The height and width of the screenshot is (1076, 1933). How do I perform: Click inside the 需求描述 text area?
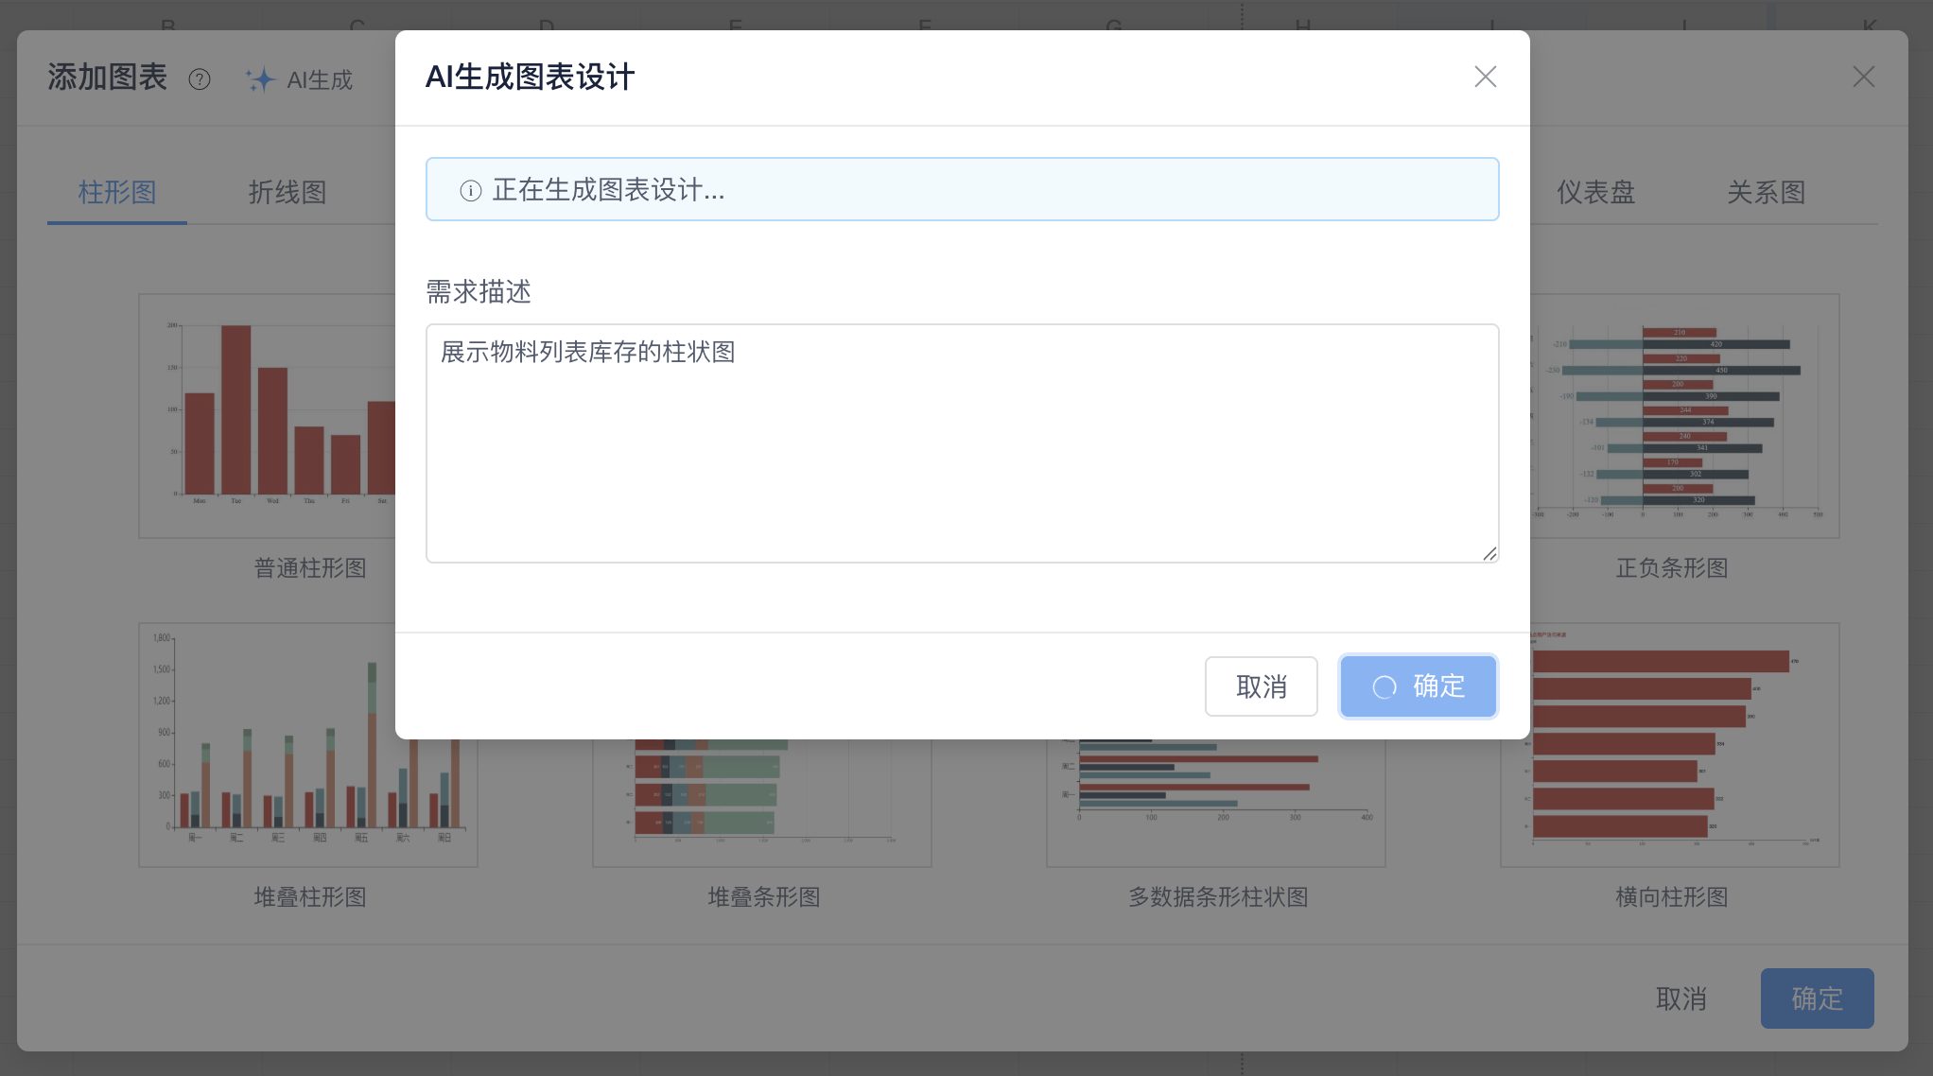961,444
